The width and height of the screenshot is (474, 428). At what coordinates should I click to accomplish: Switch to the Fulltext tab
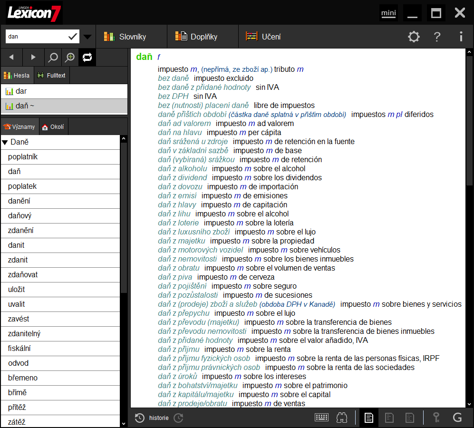coord(51,75)
